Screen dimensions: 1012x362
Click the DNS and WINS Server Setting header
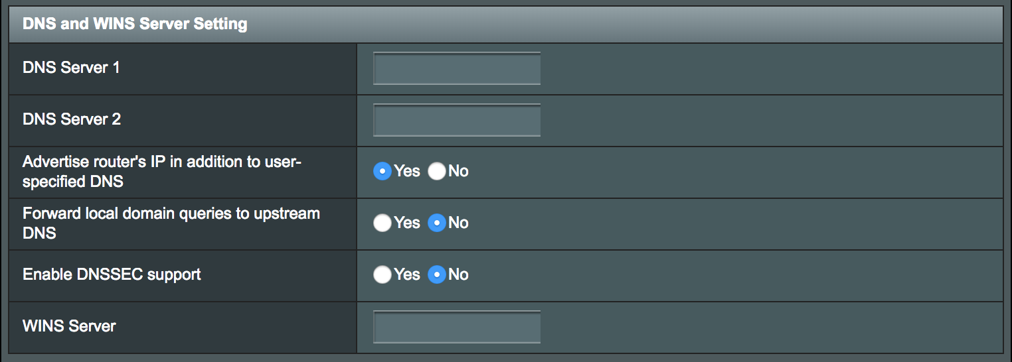pos(135,25)
